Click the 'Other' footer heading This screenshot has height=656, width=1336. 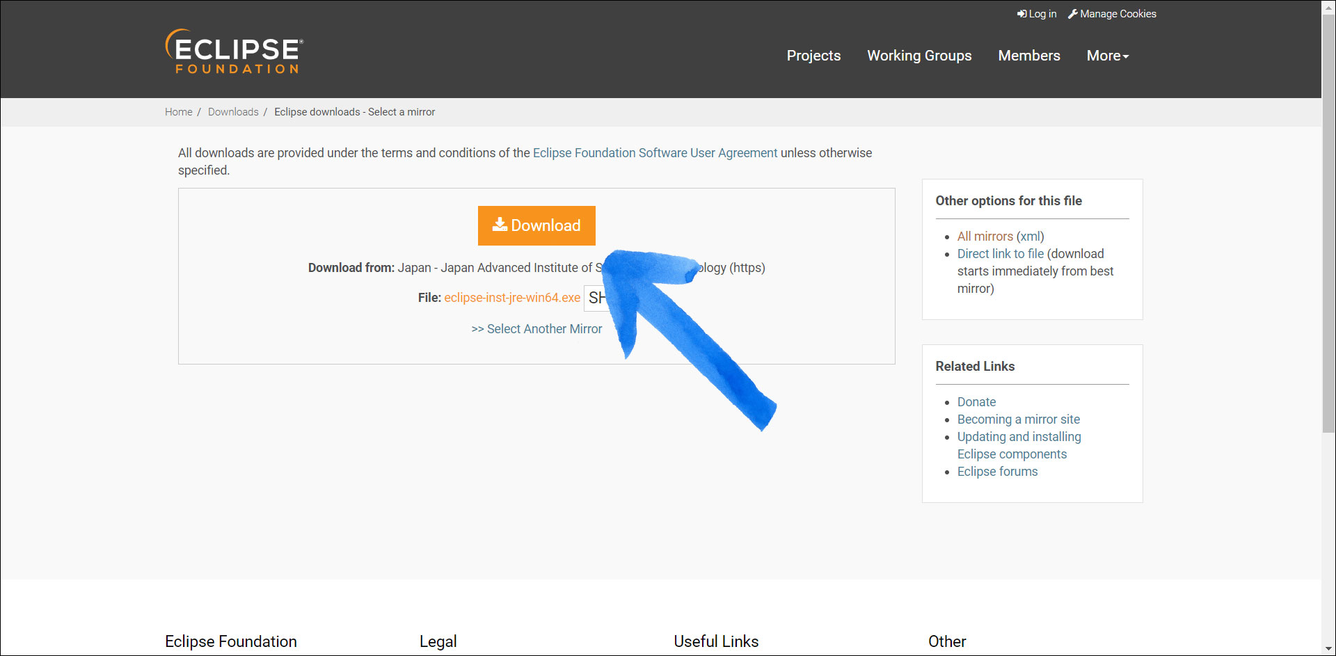947,641
